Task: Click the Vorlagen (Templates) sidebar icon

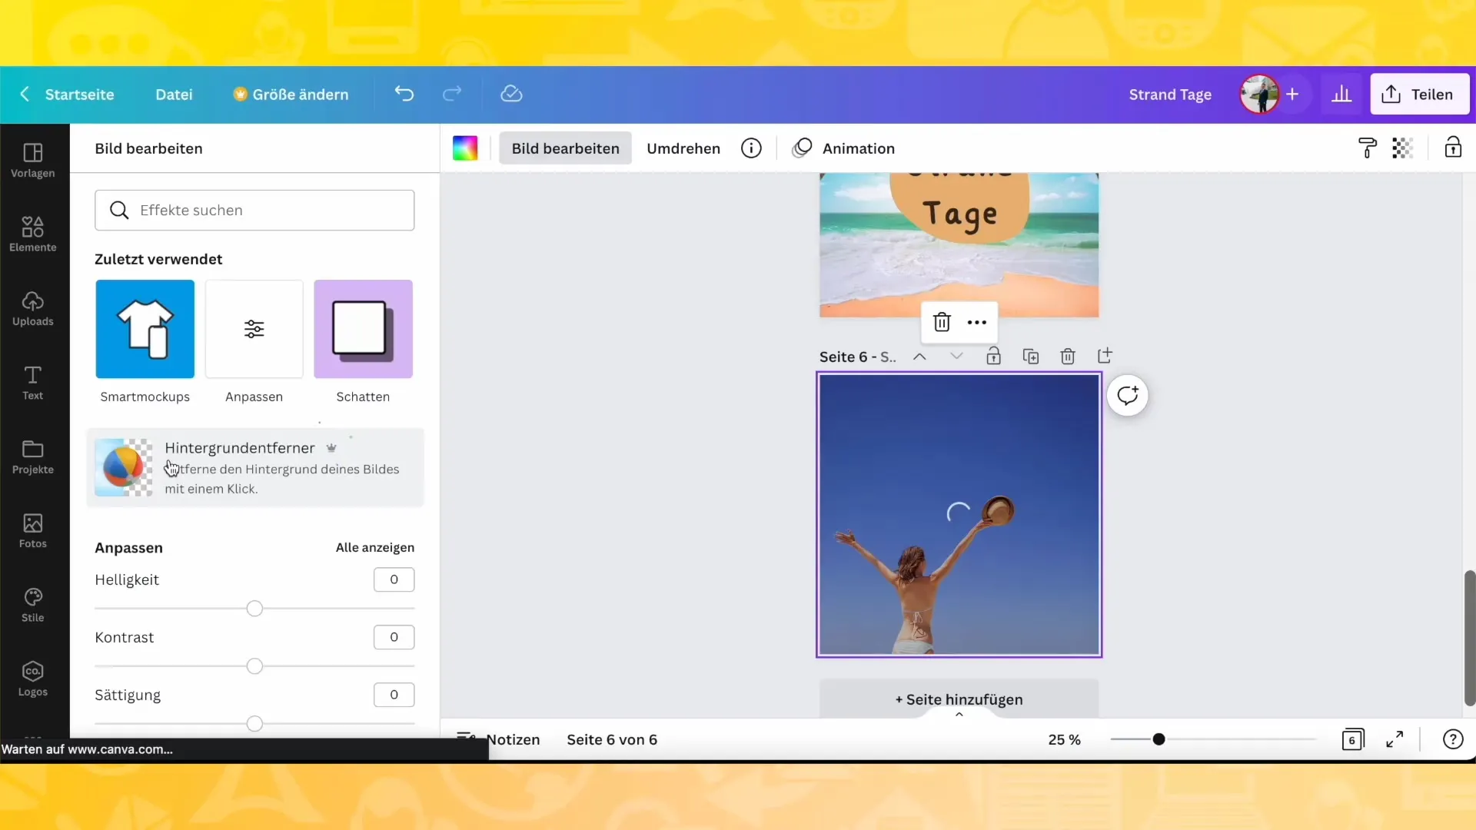Action: point(32,158)
